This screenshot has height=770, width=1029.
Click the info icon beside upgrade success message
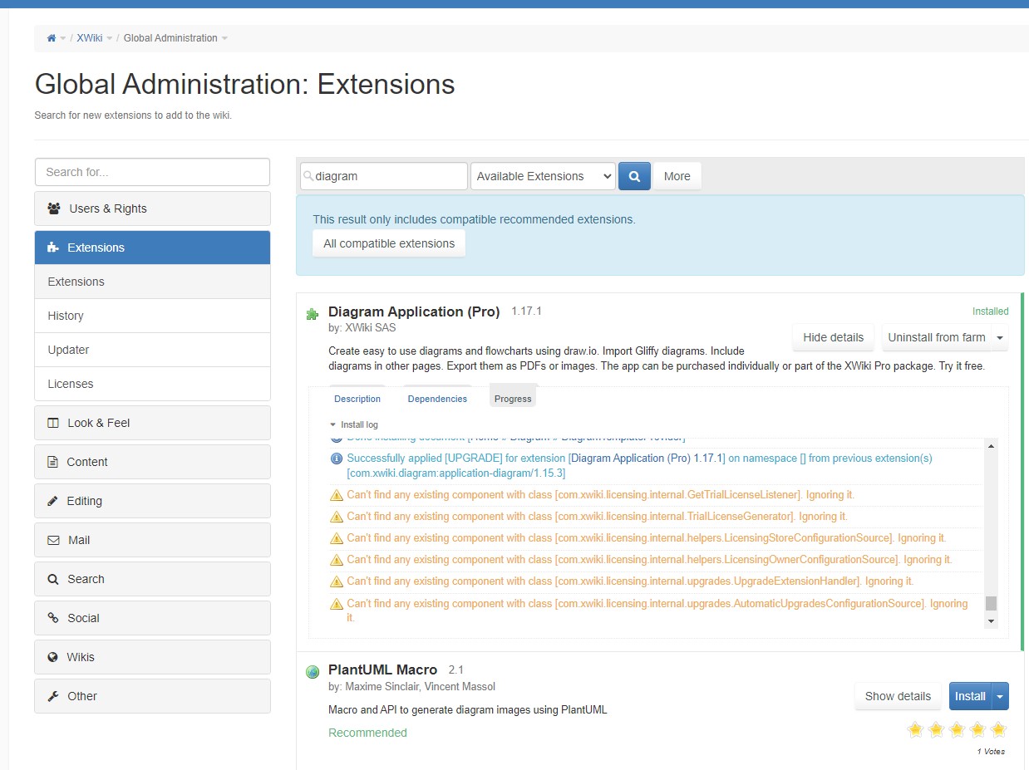[337, 459]
